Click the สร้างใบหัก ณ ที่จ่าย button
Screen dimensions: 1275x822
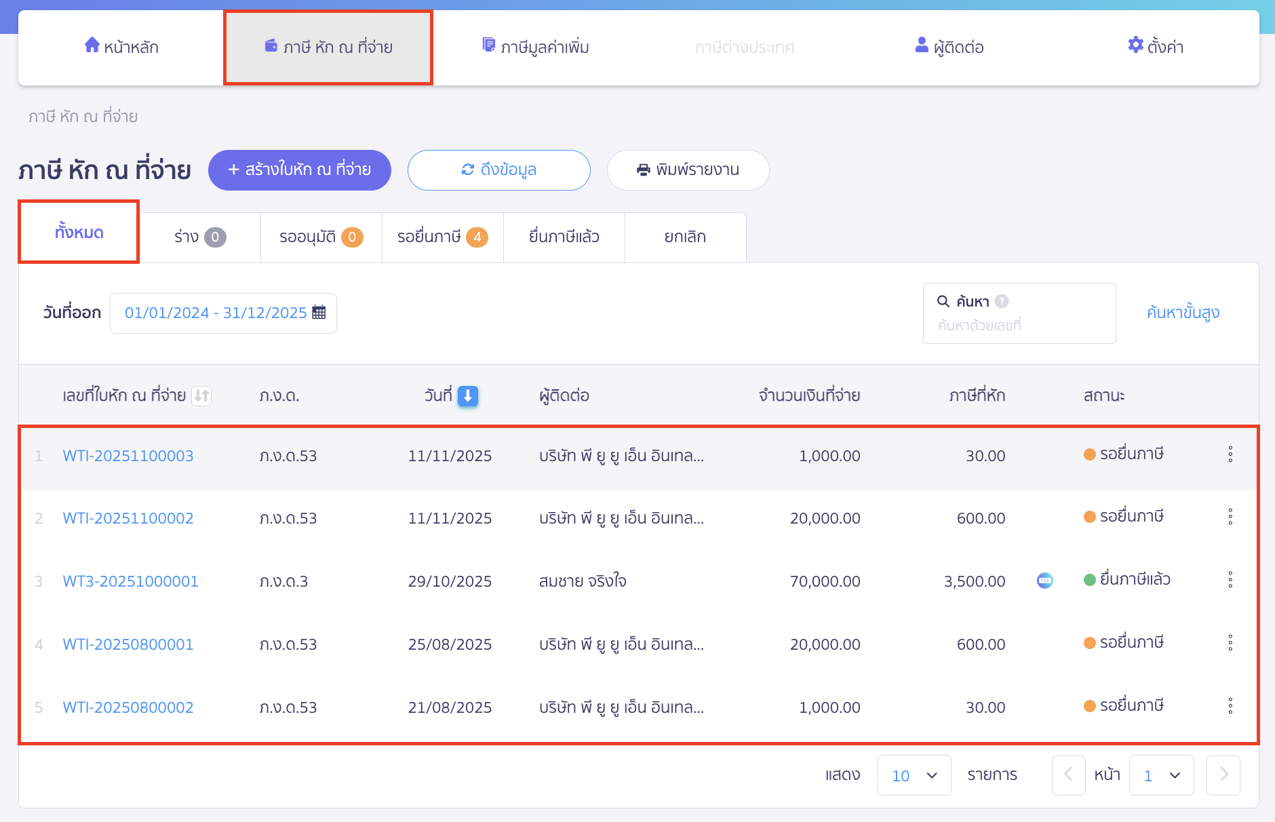[299, 170]
